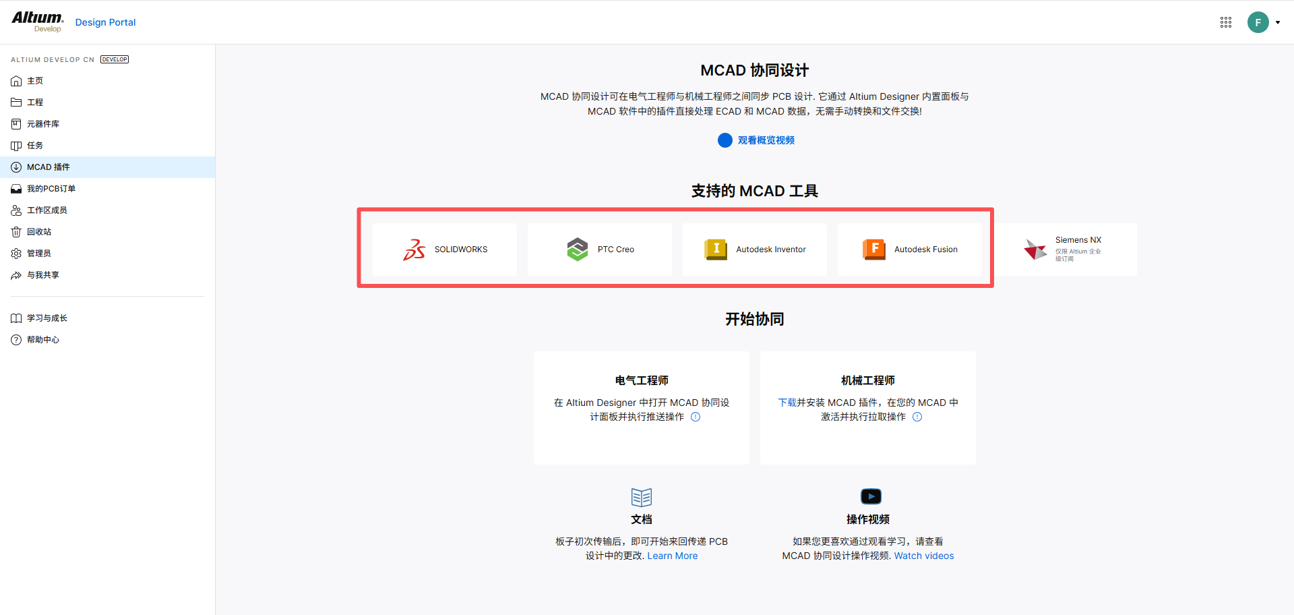Select the SOLIDWORKS tool card

coord(445,250)
